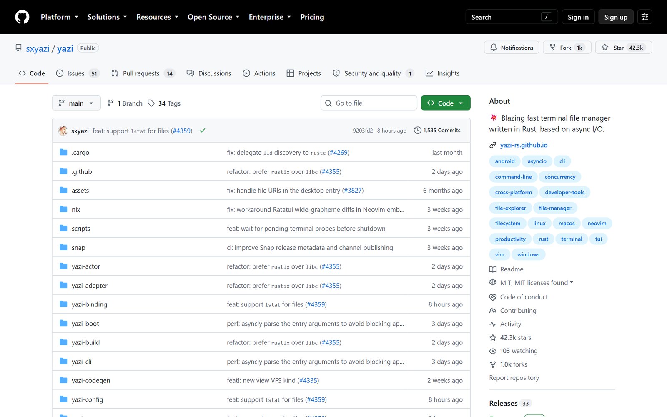
Task: Open the GitHub homepage logo
Action: (22, 17)
